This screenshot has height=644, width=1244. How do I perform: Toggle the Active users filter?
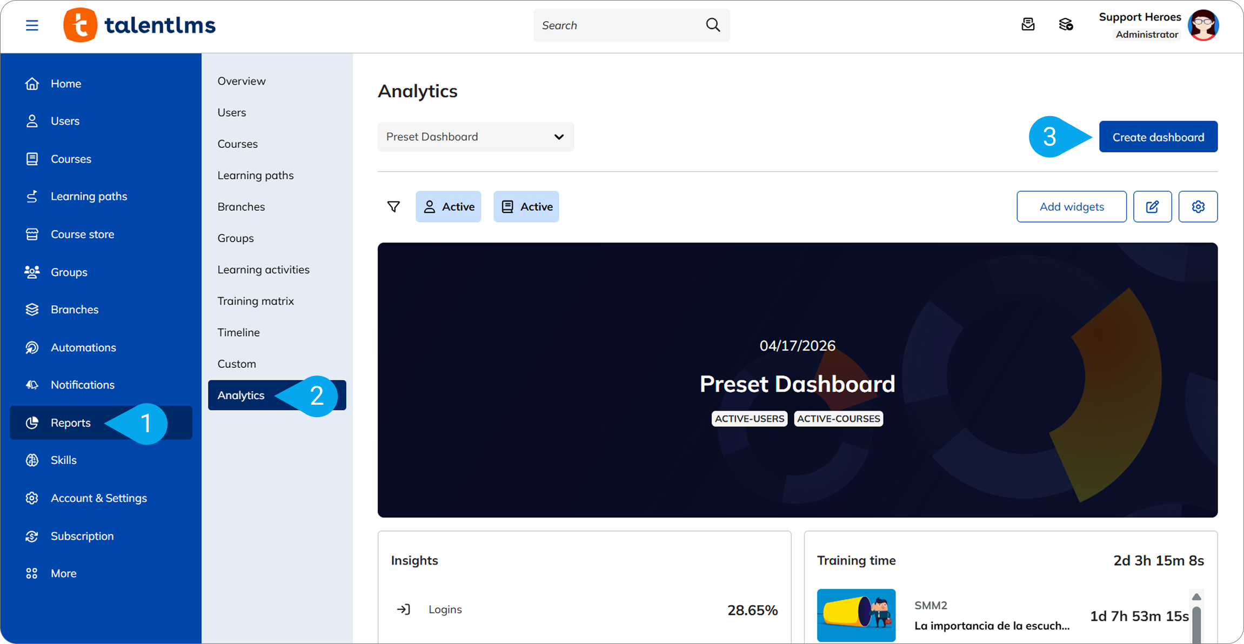448,206
